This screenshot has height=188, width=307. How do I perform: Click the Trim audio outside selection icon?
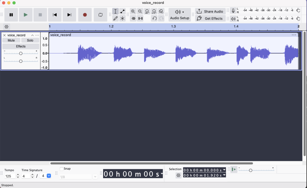(133, 18)
